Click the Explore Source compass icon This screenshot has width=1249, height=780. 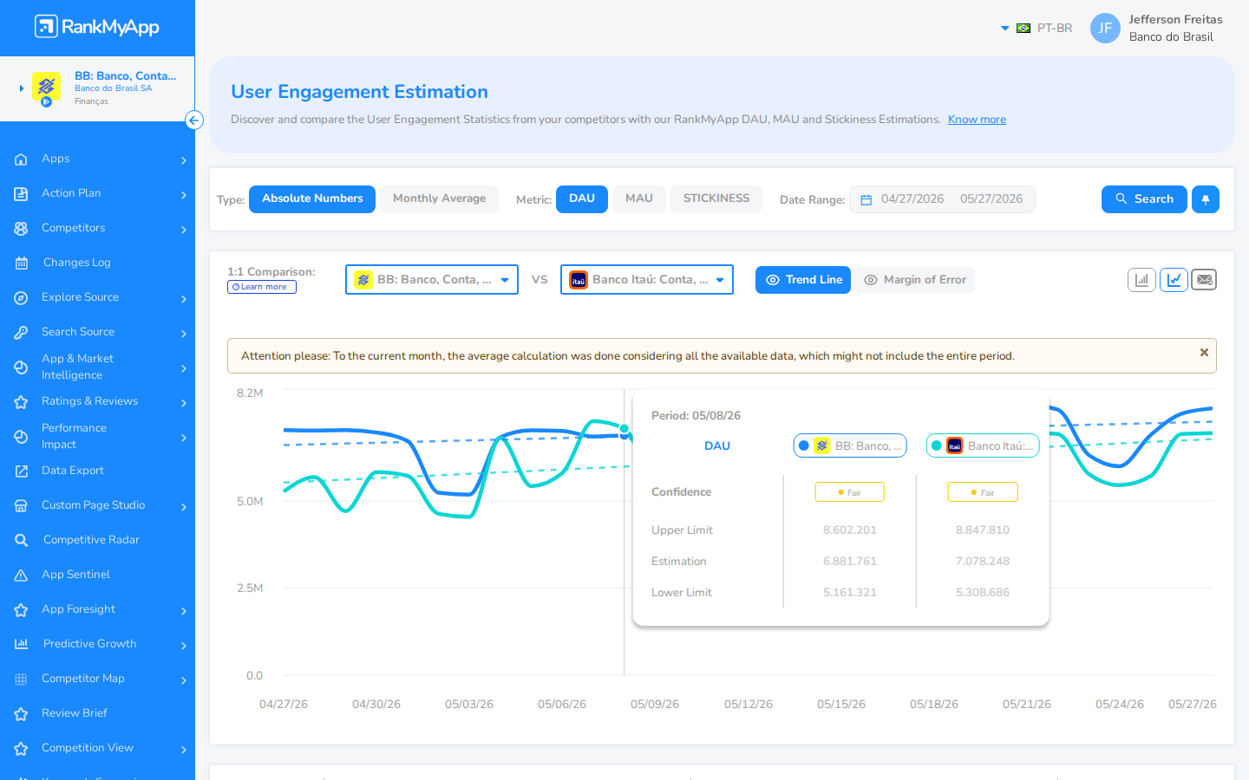[21, 298]
